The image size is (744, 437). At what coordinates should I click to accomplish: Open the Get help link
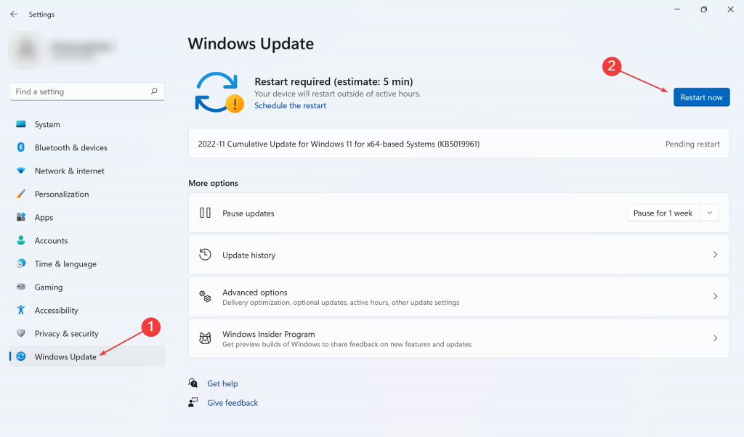(222, 383)
